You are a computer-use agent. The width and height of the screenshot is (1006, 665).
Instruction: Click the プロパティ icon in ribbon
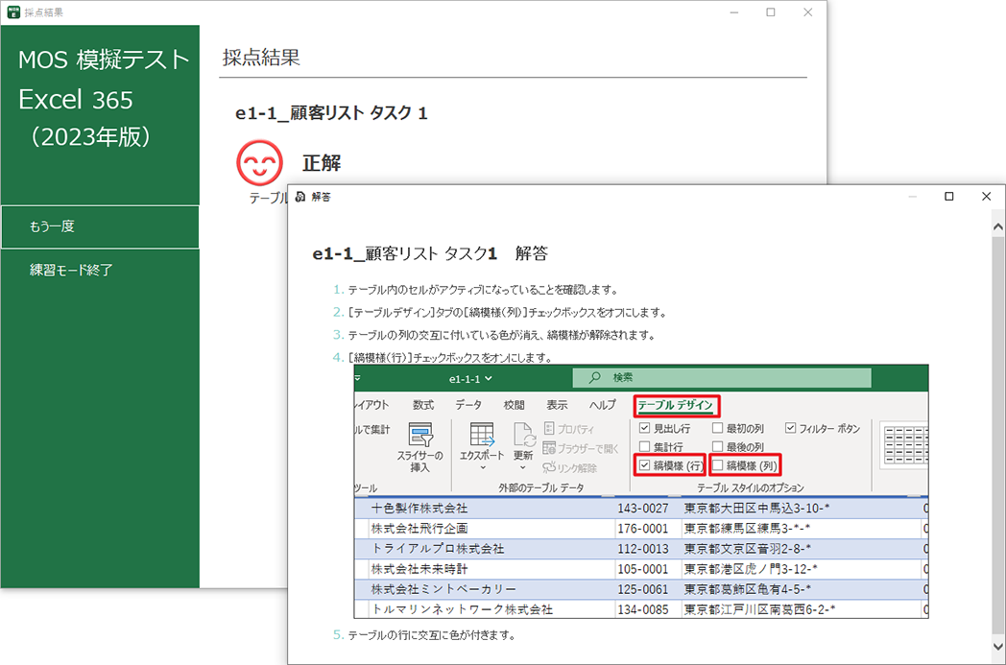tap(549, 428)
